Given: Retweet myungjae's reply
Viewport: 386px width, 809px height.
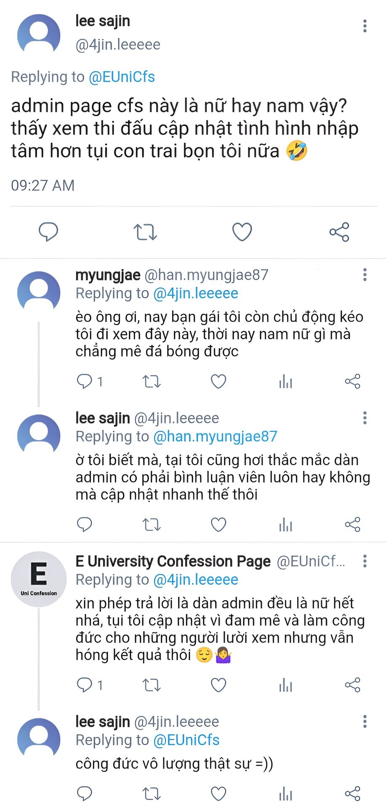Looking at the screenshot, I should click(152, 382).
